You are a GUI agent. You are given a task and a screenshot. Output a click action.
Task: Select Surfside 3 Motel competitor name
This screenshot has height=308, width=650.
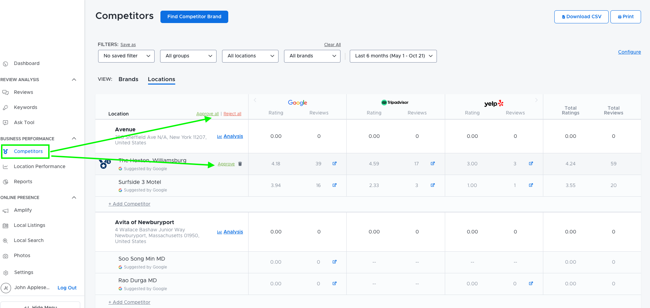(140, 182)
